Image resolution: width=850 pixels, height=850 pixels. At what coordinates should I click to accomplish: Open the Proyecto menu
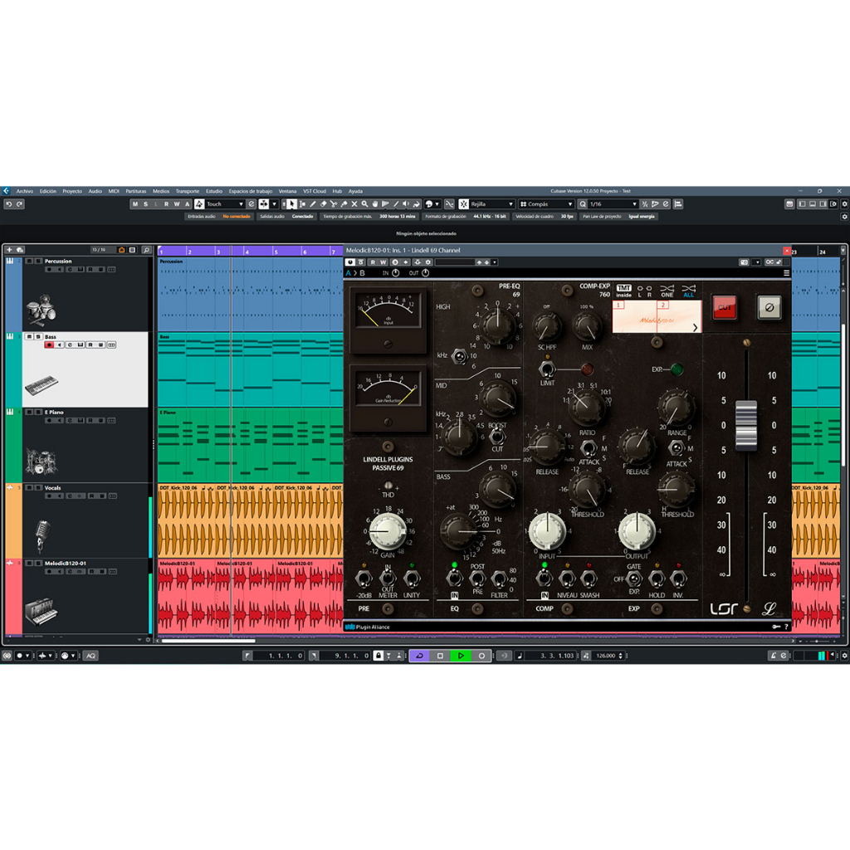point(72,191)
